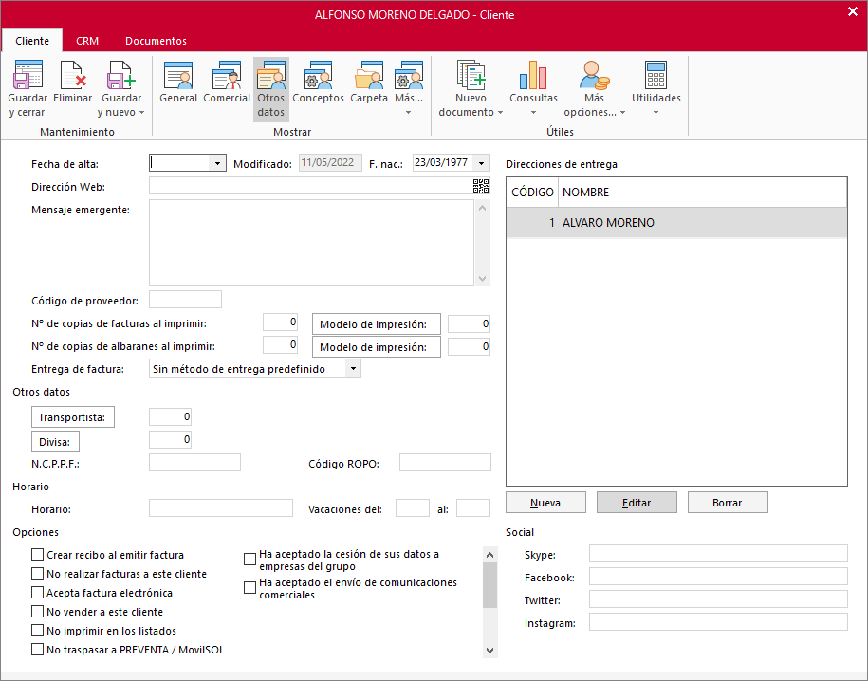Open the F. nac. date dropdown
The width and height of the screenshot is (868, 681).
point(482,163)
